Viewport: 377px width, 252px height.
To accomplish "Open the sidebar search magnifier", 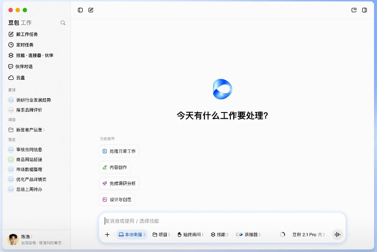I will 63,23.
